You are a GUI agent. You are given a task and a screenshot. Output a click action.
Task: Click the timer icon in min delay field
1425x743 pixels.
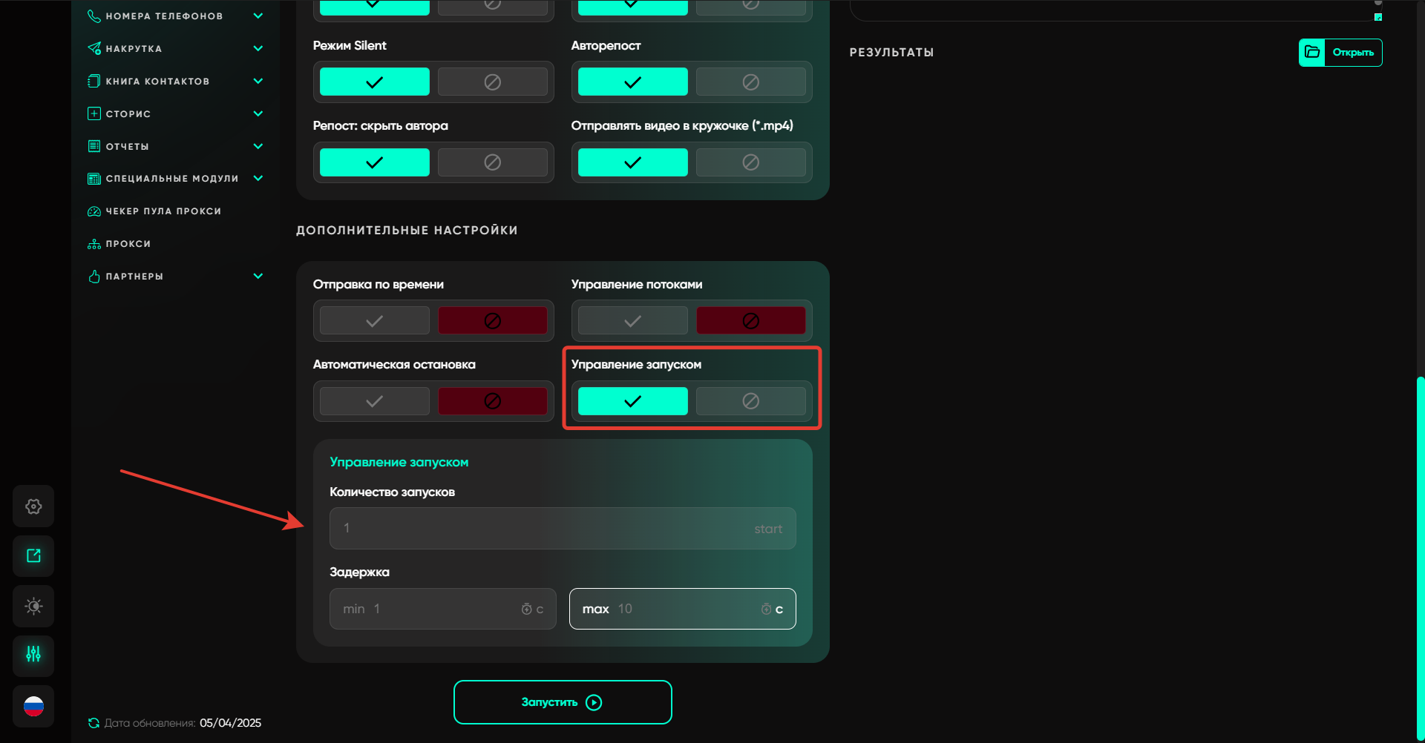coord(526,609)
